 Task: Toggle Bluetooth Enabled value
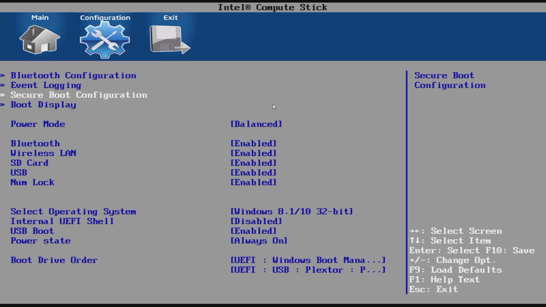click(253, 144)
